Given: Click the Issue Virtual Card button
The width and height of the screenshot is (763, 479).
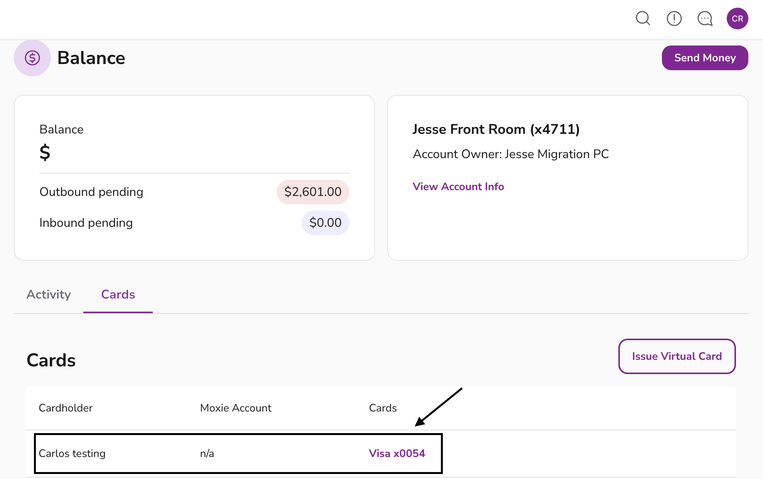Looking at the screenshot, I should pos(677,356).
